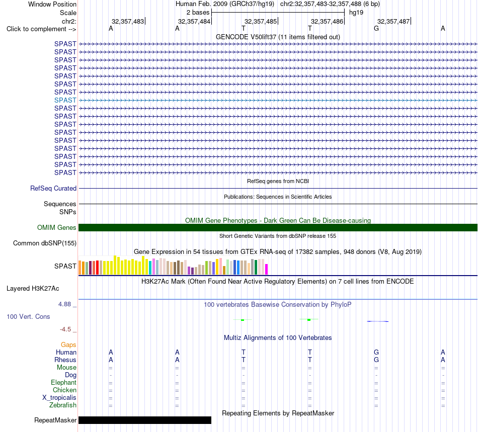Click the X_tropicalis alignment row label
Viewport: 478px width, 432px height.
59,398
